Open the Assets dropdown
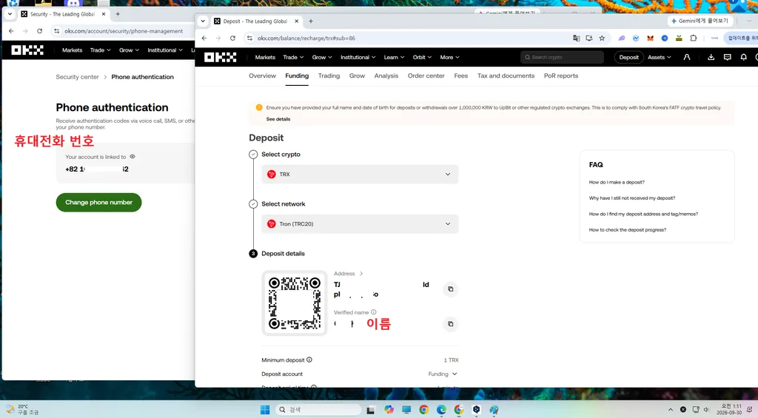 click(x=660, y=57)
